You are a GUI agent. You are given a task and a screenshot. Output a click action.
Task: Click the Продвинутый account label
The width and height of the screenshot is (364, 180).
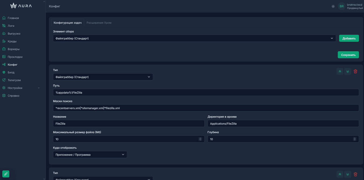(x=355, y=8)
